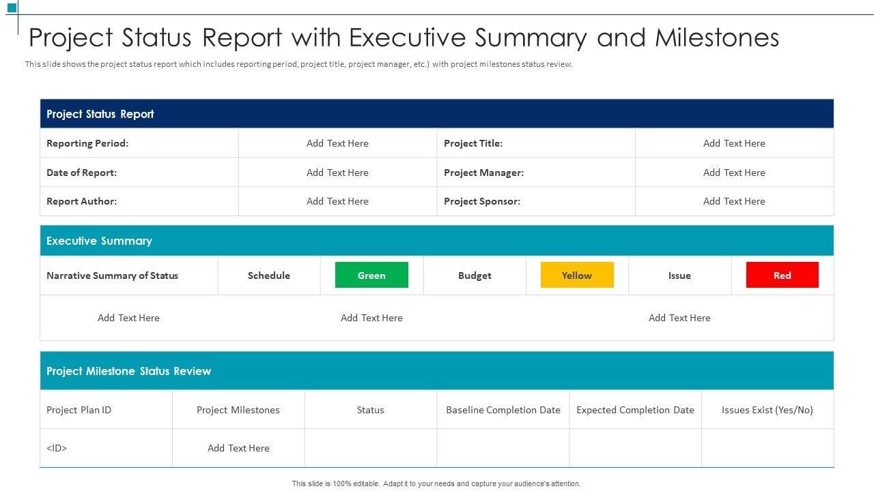Click the Add Text Here cell under Project Milestones
Viewport: 874px width, 491px height.
point(238,448)
